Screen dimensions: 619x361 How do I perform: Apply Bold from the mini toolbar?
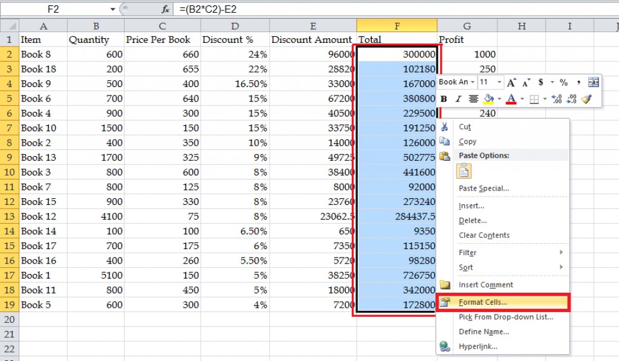coord(444,98)
